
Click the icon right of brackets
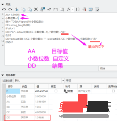(84, 9)
